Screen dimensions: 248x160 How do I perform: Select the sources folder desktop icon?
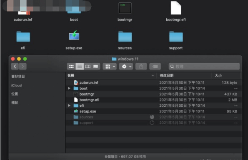[125, 40]
